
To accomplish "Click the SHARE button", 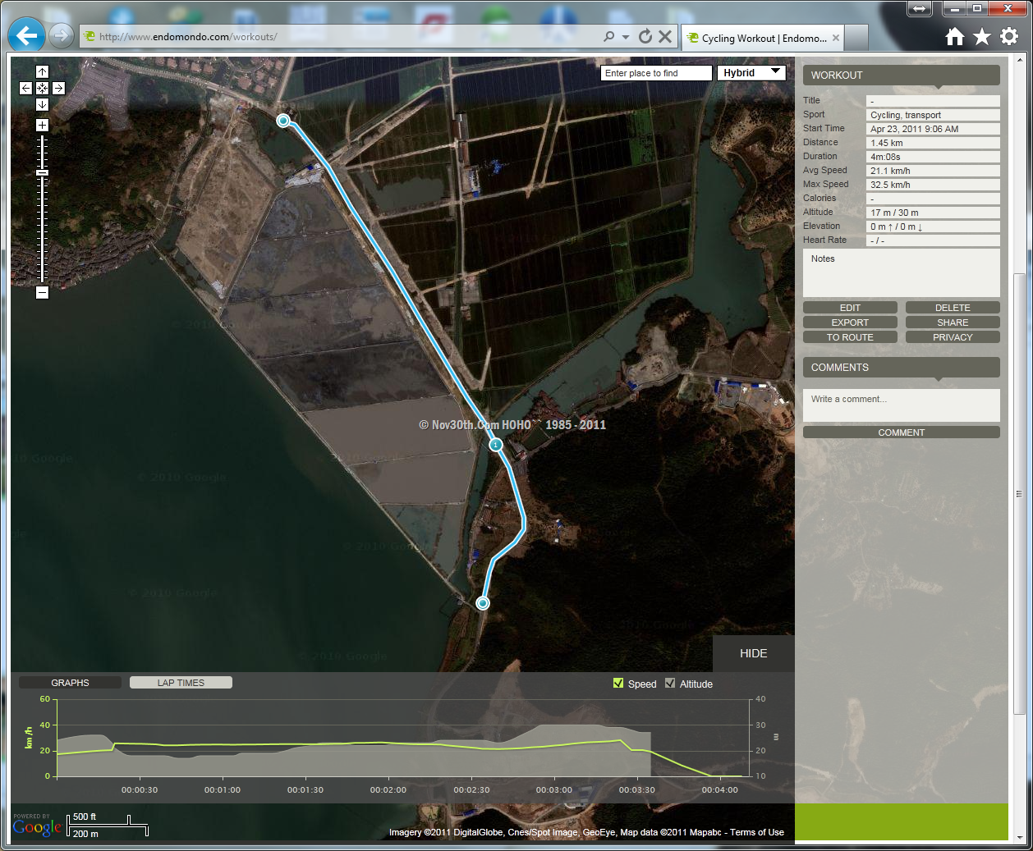I will click(953, 323).
